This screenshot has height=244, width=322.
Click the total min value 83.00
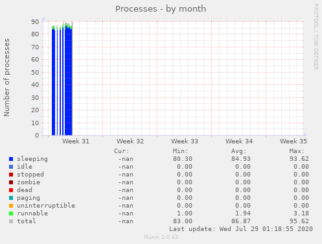point(183,221)
